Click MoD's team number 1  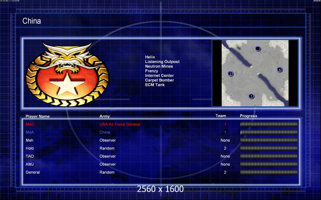pos(225,124)
